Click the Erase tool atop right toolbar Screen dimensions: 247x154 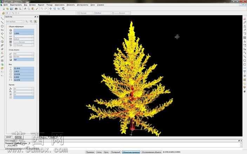245,19
